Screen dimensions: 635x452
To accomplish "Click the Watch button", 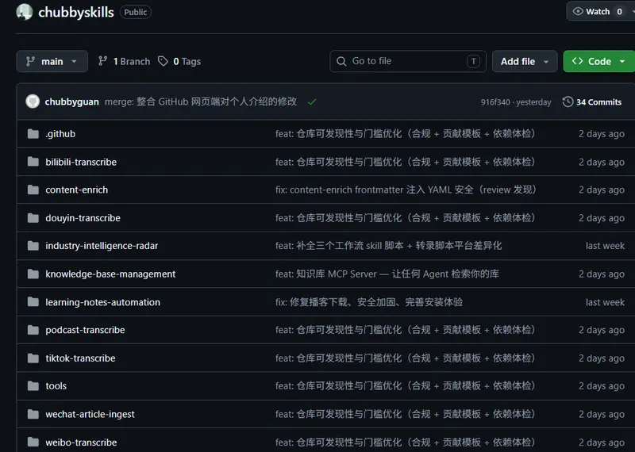I will [600, 11].
